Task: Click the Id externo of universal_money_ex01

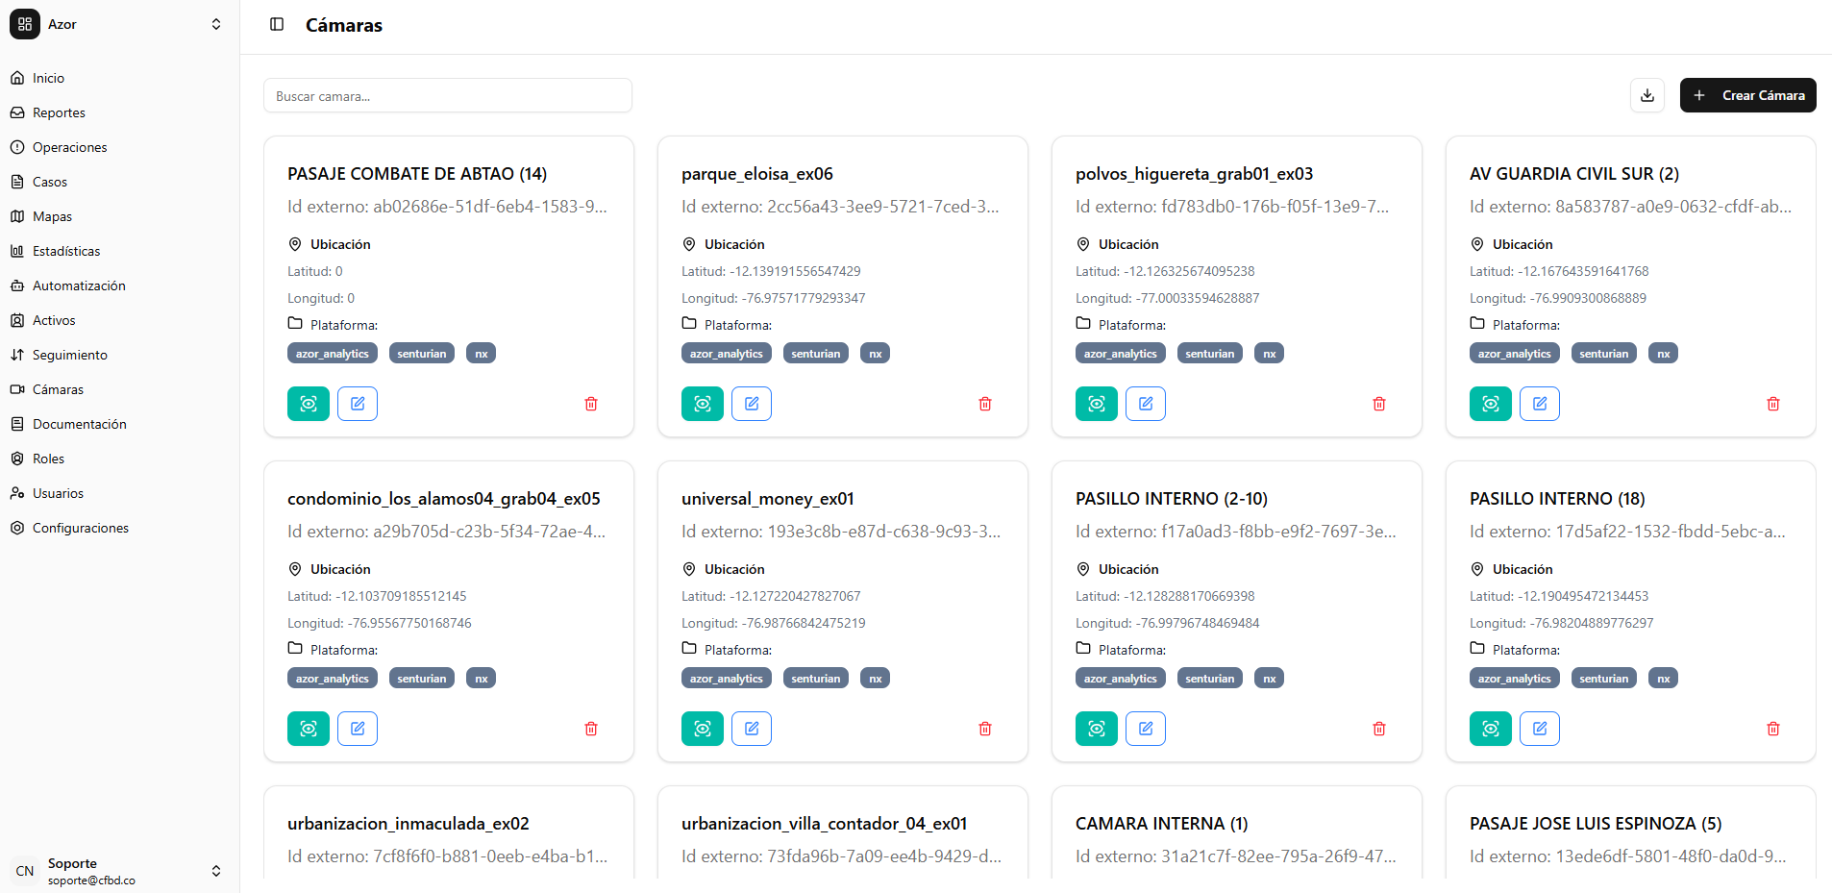Action: tap(841, 532)
